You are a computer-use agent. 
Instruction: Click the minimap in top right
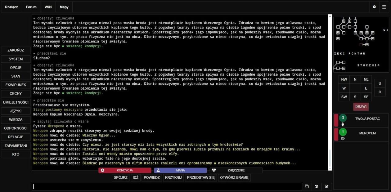[361, 43]
